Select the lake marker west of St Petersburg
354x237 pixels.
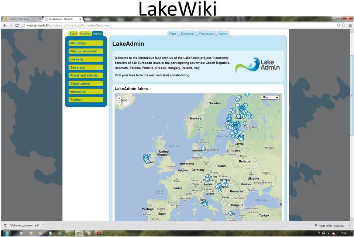245,123
